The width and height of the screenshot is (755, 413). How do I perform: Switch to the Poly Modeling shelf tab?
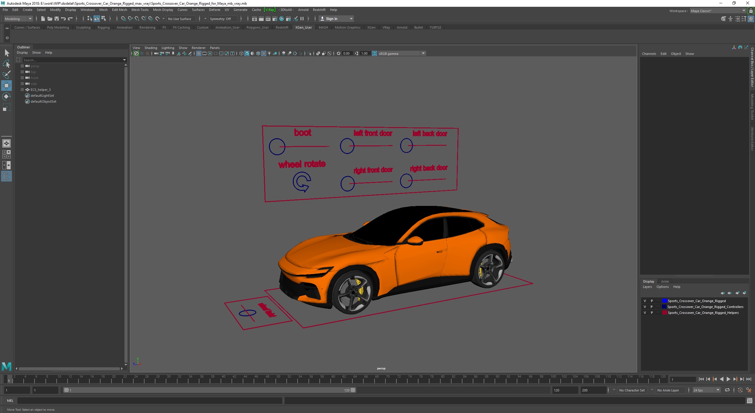[58, 27]
